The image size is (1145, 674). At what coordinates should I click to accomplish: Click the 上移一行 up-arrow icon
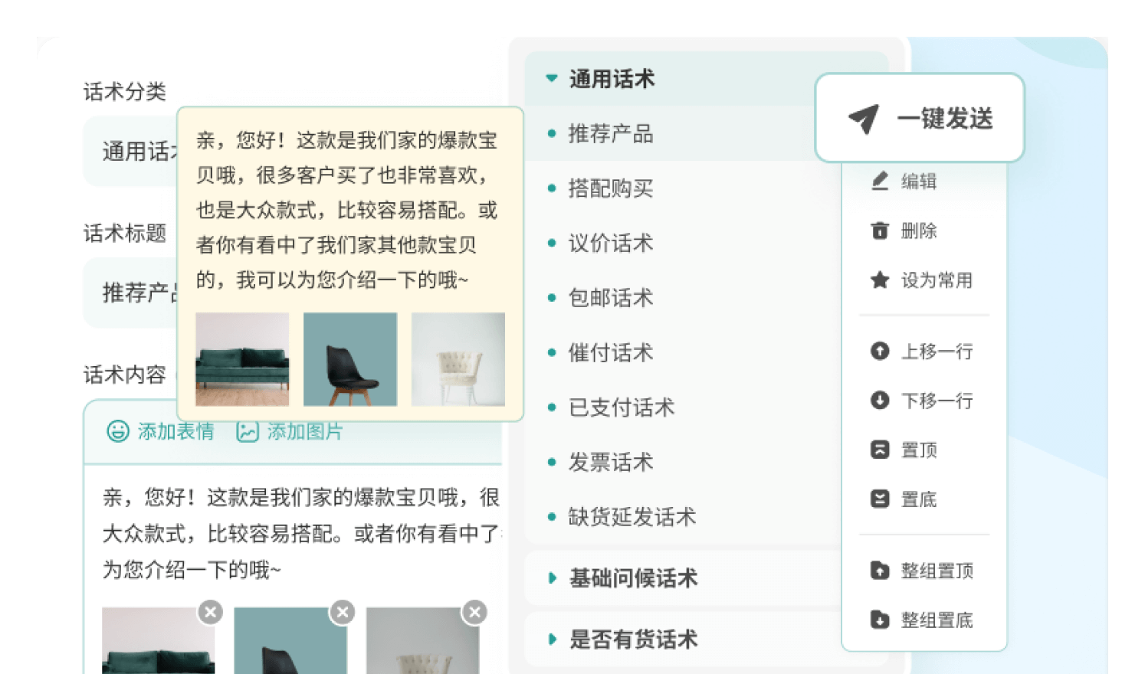click(880, 352)
